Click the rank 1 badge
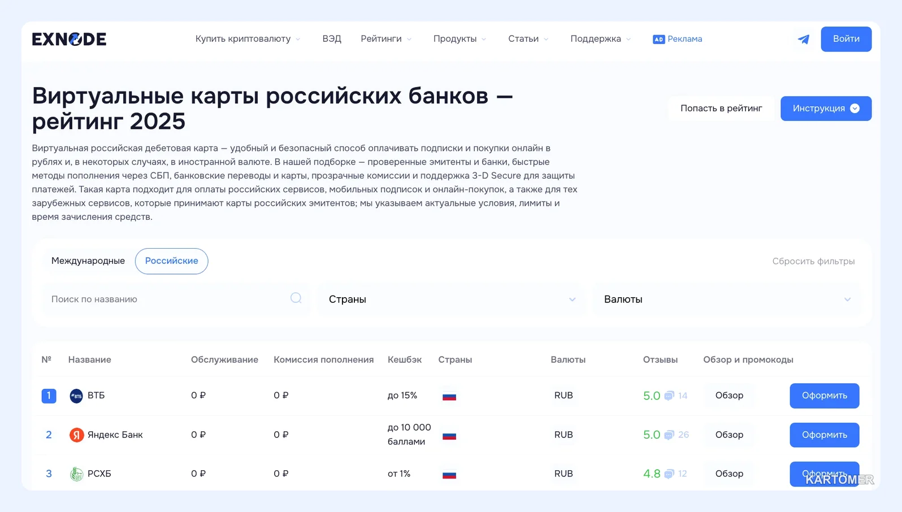This screenshot has height=512, width=902. 49,396
